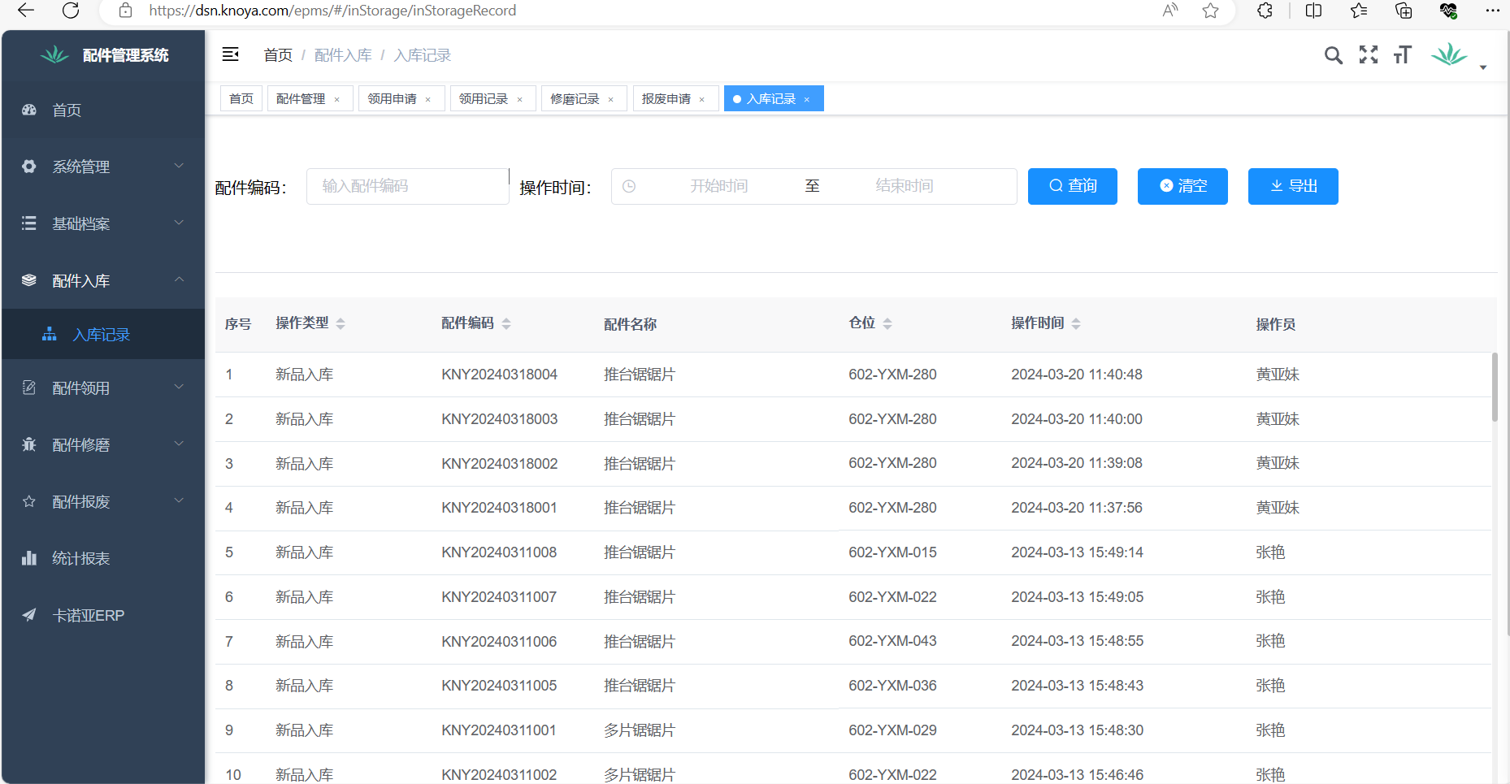Expand the 基础档案 menu chevron
1510x784 pixels.
tap(179, 223)
